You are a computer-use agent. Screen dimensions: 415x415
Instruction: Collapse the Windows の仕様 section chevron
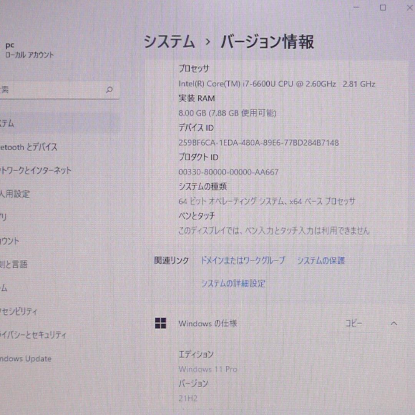[394, 323]
